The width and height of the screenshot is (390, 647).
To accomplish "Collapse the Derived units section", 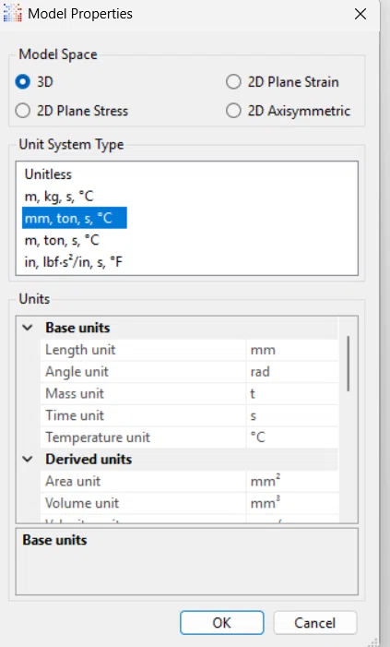I will pos(28,460).
